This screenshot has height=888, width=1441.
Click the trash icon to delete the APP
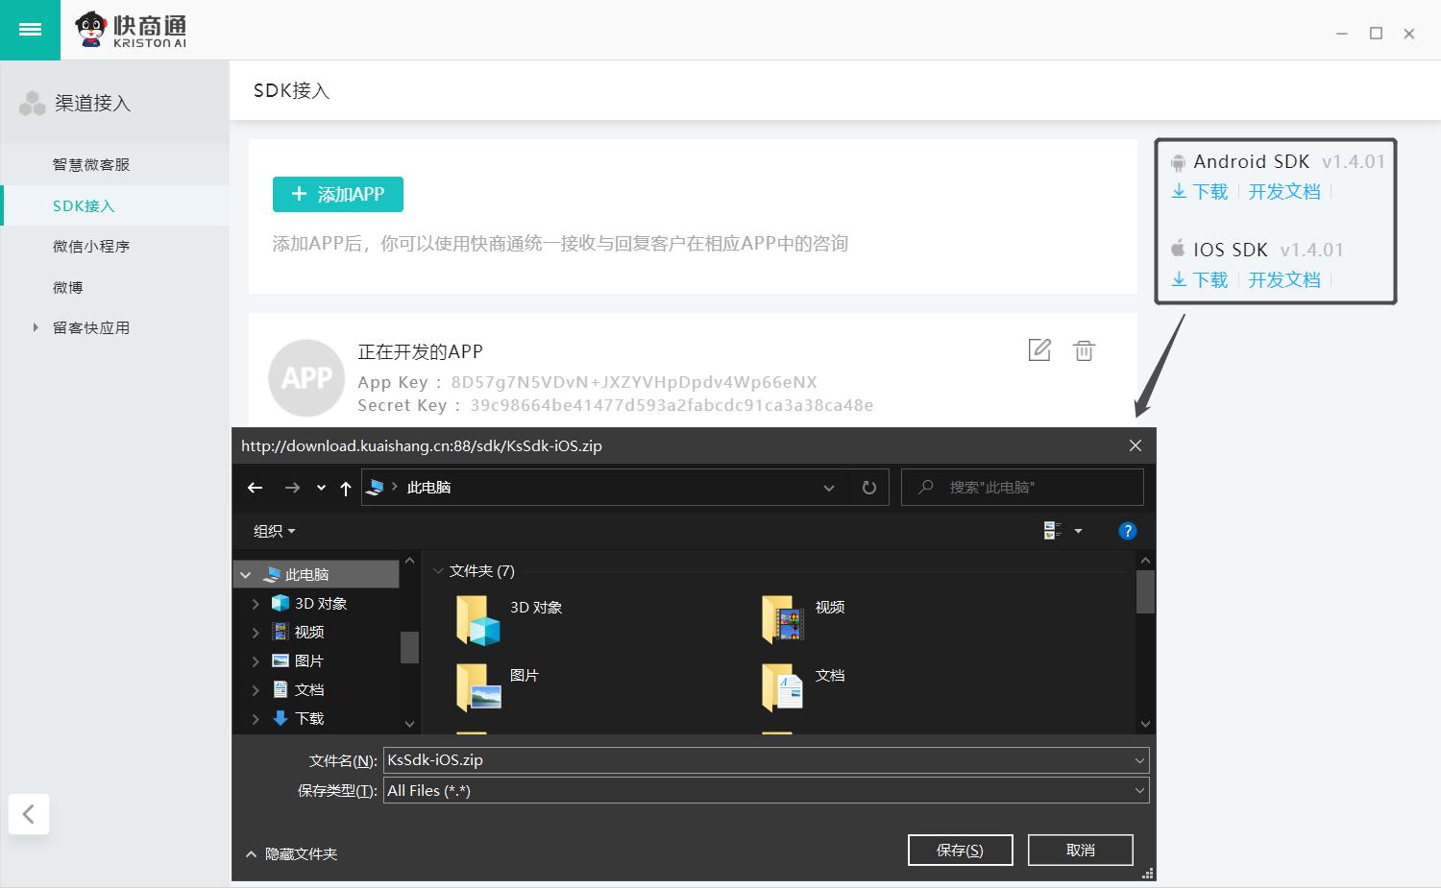coord(1085,349)
